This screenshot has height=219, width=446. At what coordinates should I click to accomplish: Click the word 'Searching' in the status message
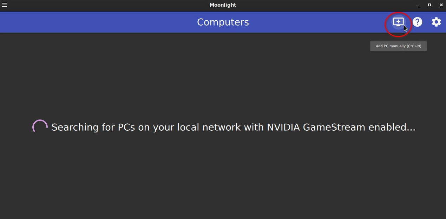(x=75, y=127)
